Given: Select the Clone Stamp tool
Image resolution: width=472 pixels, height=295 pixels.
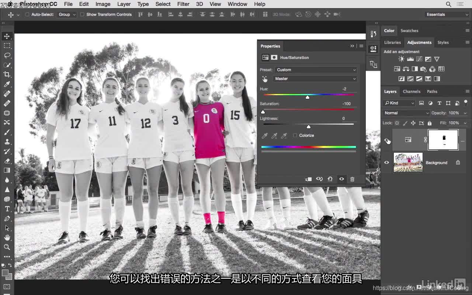Looking at the screenshot, I should tap(7, 142).
